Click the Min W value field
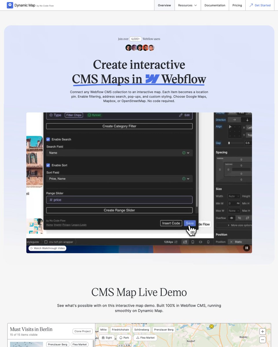 234,203
